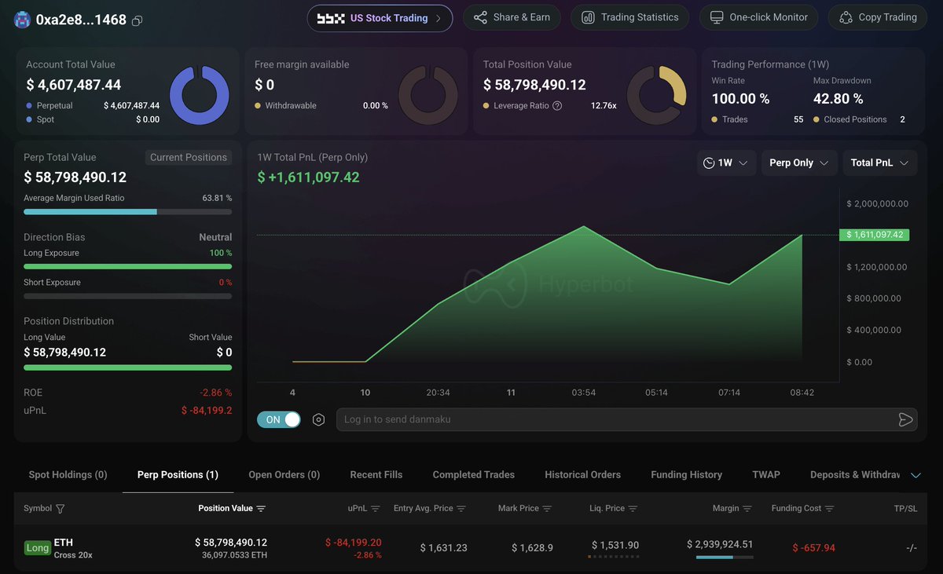The image size is (943, 574).
Task: Sort by Margin column
Action: (x=747, y=509)
